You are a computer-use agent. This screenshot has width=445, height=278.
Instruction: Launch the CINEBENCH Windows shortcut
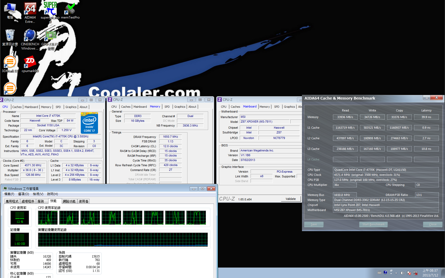30,39
